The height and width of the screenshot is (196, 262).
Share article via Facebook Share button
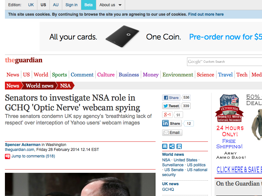tap(171, 98)
